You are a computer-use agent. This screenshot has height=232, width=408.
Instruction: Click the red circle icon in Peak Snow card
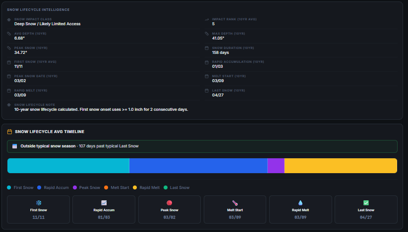[x=170, y=203]
